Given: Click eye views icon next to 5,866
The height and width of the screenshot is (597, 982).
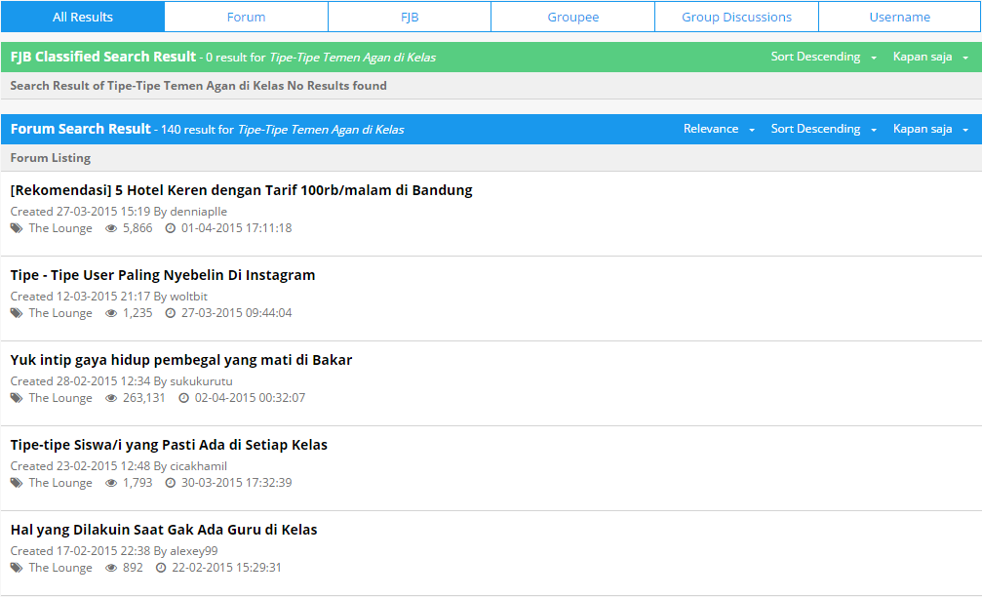Looking at the screenshot, I should (x=111, y=228).
